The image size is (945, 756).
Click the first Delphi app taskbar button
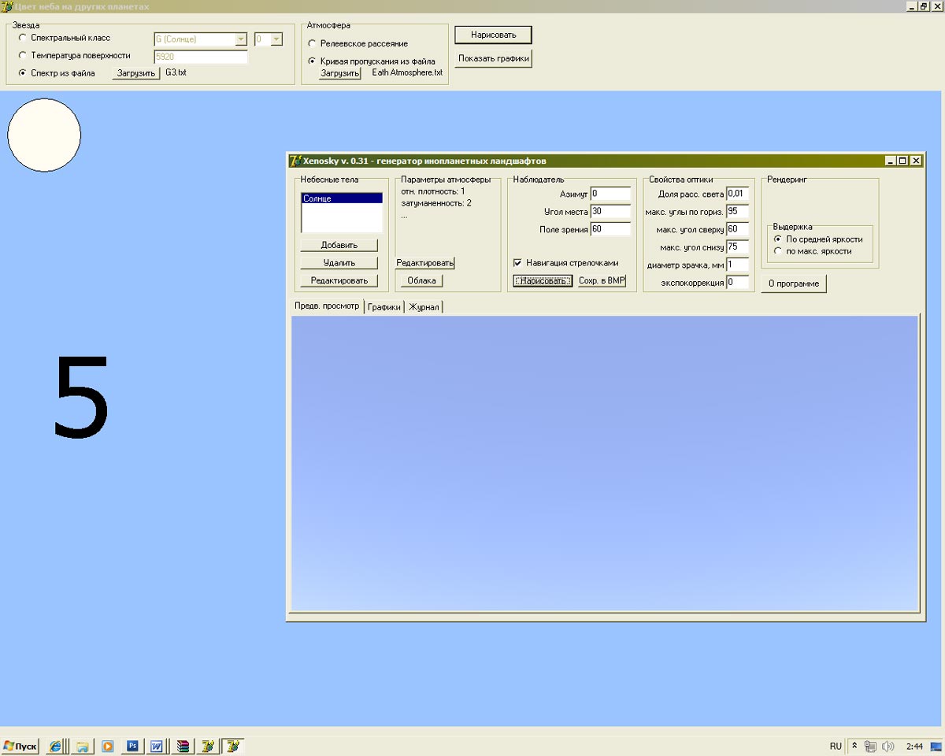[x=208, y=746]
